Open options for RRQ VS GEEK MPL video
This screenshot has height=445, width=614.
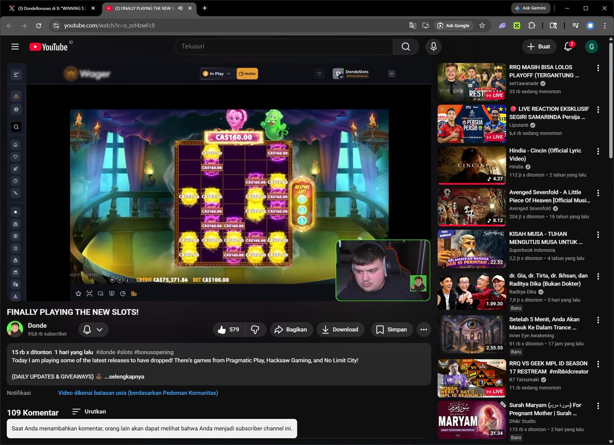pyautogui.click(x=598, y=364)
